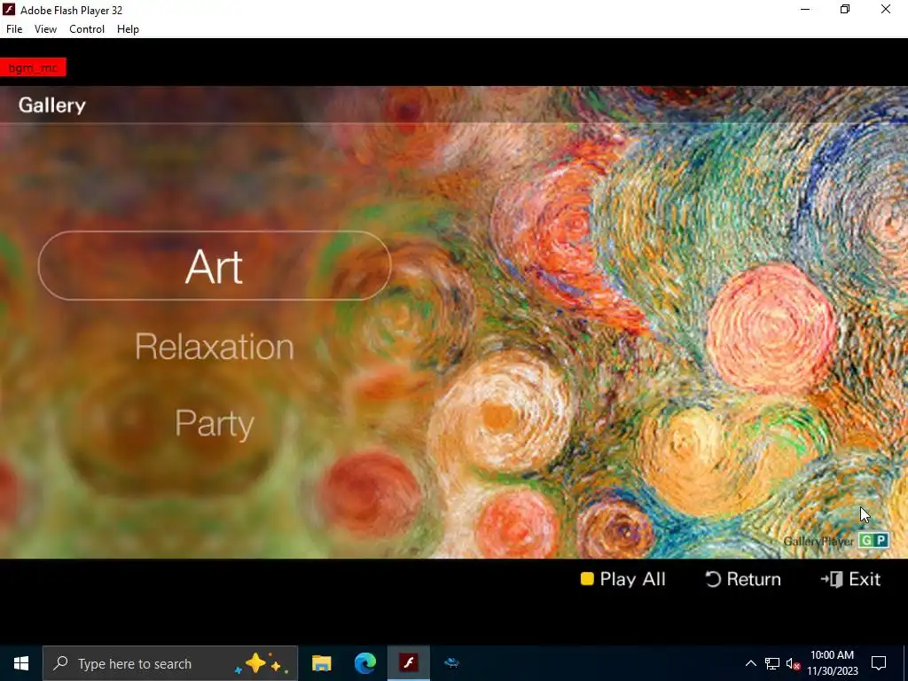This screenshot has height=681, width=908.
Task: Click the Return arrow icon
Action: tap(713, 579)
